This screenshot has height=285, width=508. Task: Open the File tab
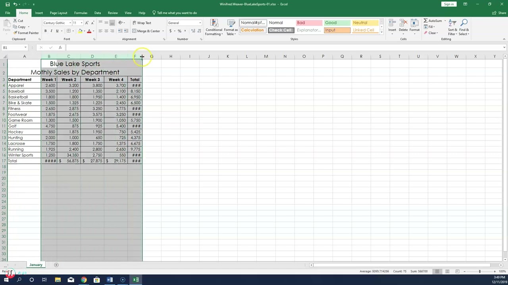tap(8, 13)
